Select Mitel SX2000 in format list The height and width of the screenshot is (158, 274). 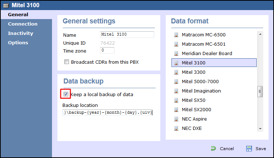click(x=214, y=109)
